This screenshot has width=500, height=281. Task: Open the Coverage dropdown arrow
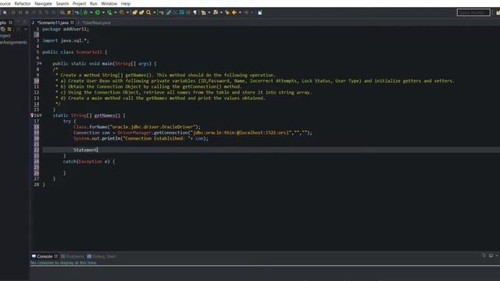tap(116, 12)
